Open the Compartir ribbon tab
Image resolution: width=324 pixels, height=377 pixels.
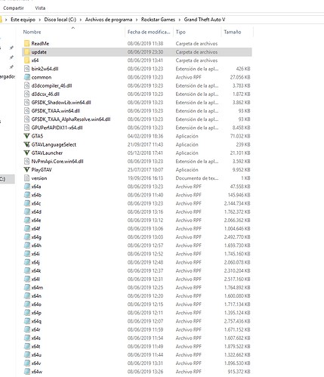pos(14,8)
